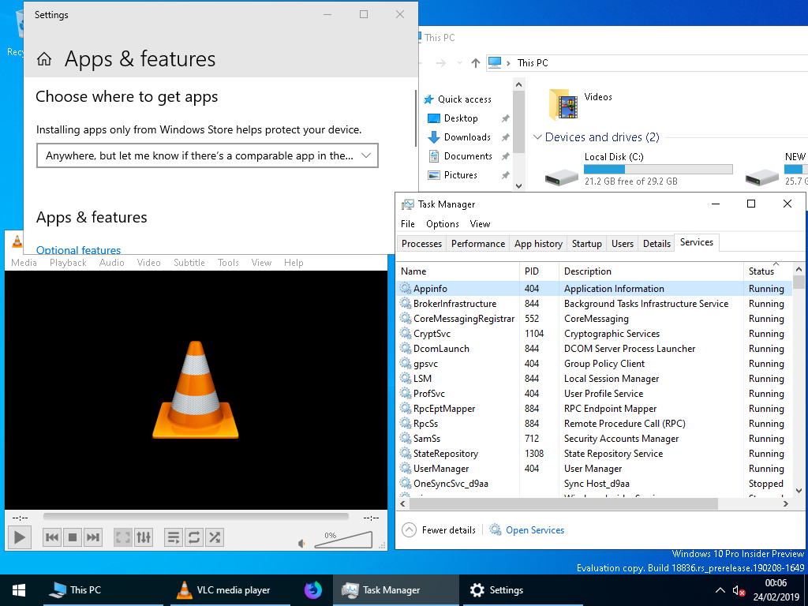
Task: Click the Open Services link
Action: (x=534, y=530)
